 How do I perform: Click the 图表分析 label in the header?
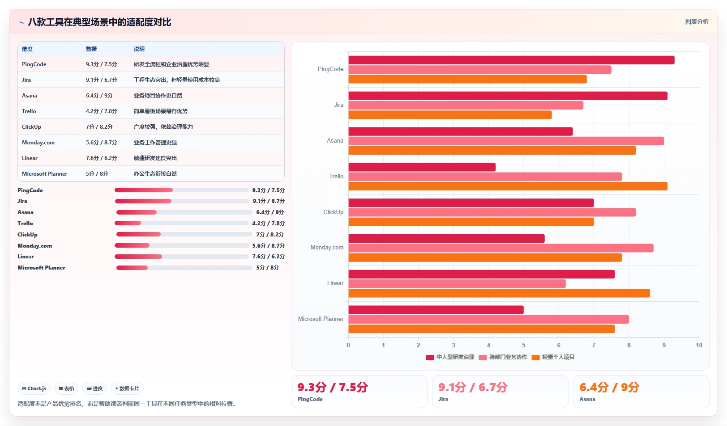697,21
